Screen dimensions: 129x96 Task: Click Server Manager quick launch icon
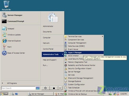pos(13,94)
